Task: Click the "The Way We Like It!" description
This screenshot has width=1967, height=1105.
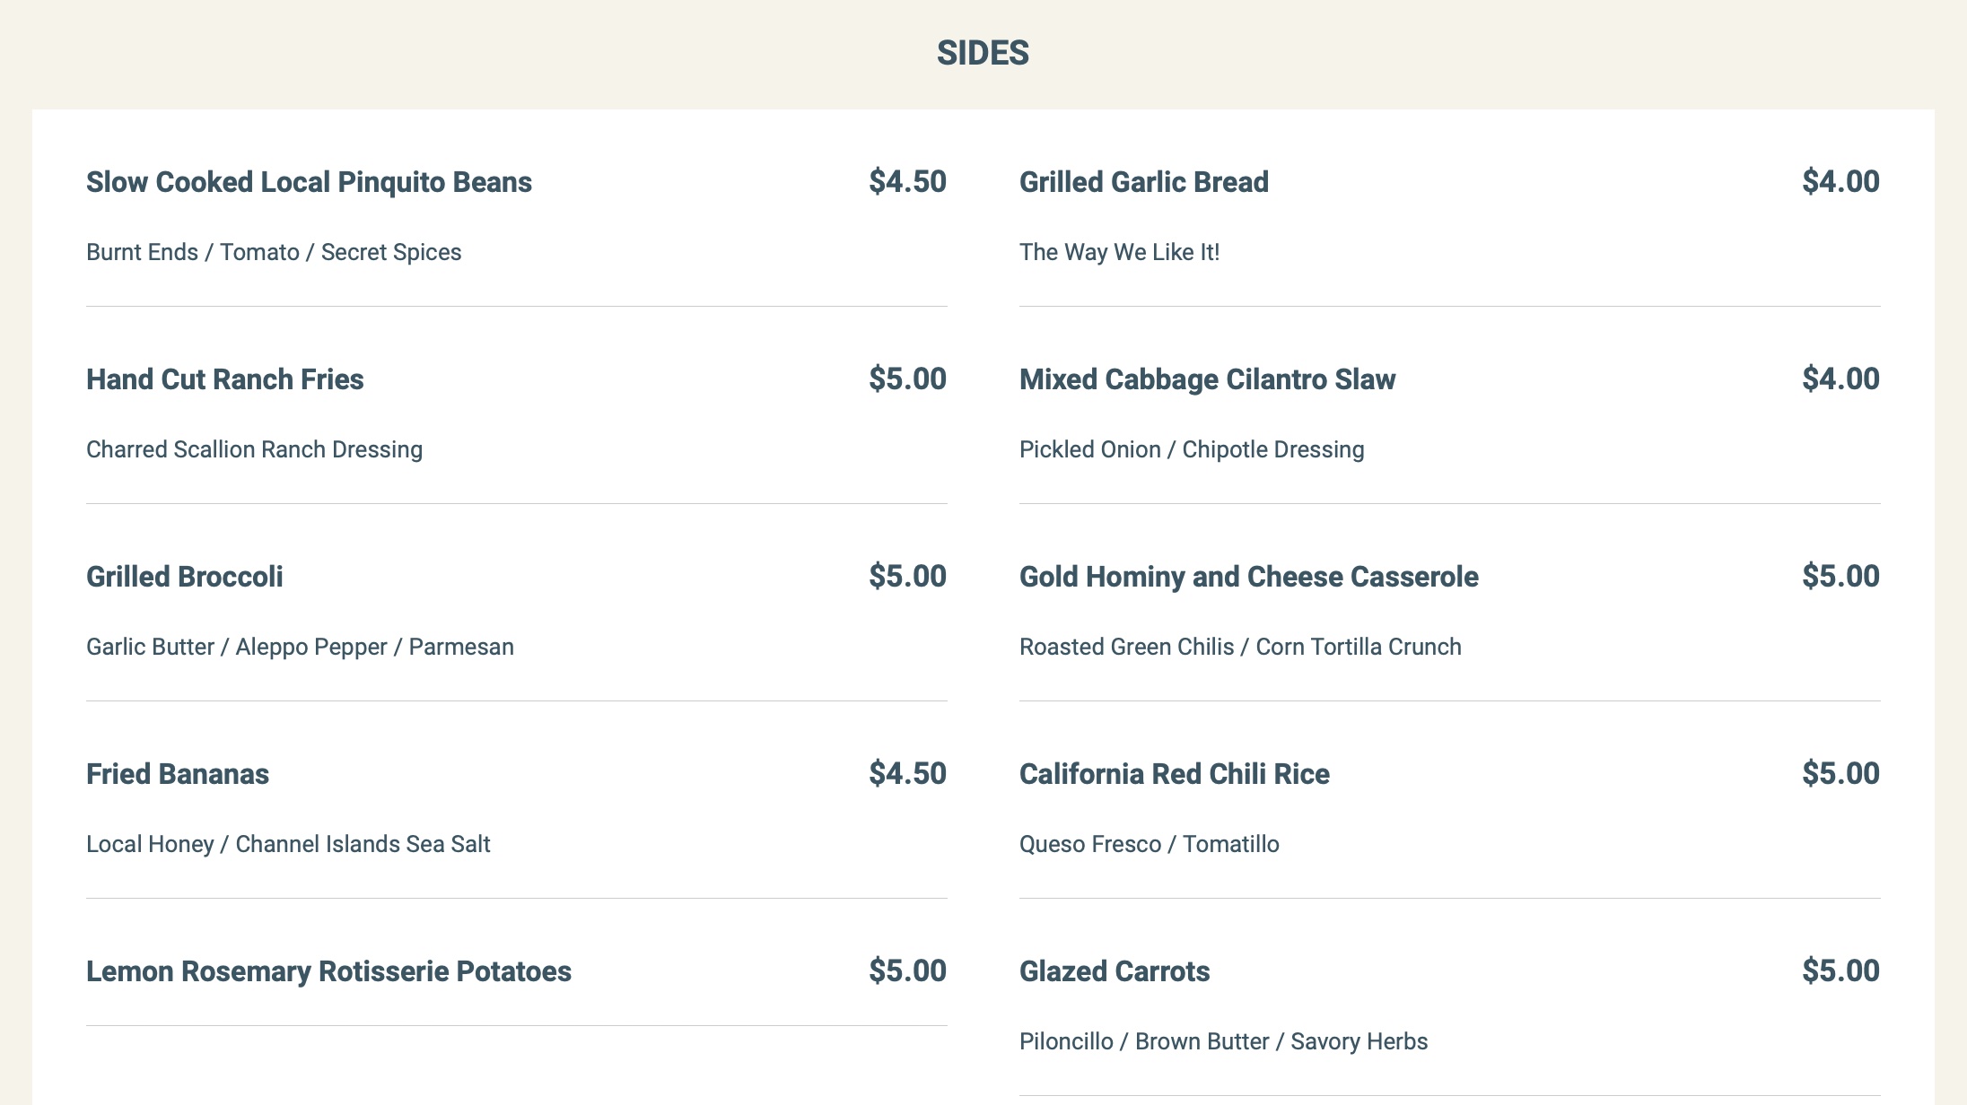Action: coord(1119,252)
